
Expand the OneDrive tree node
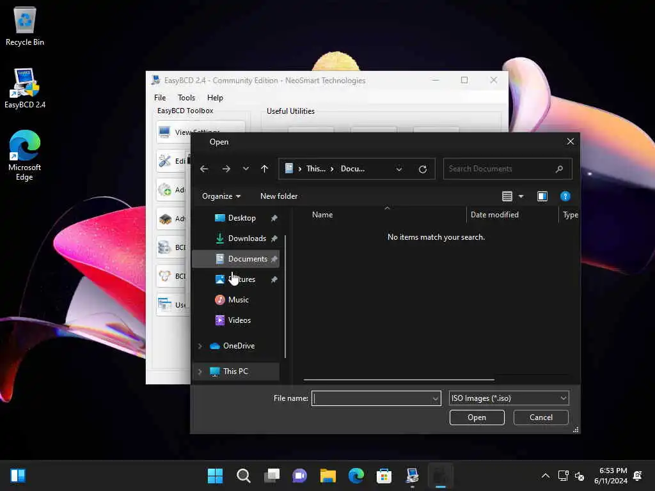(x=200, y=346)
